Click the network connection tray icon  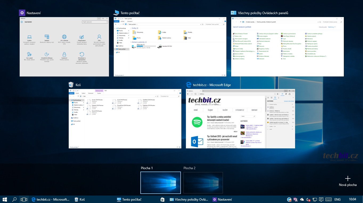pos(315,199)
